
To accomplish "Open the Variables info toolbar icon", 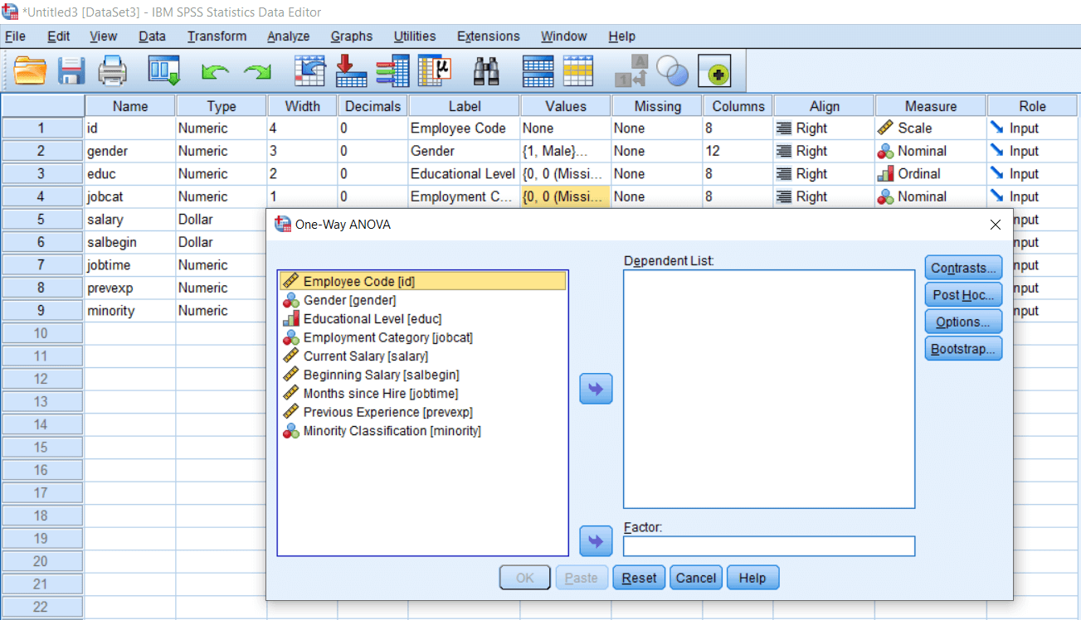I will pos(392,71).
